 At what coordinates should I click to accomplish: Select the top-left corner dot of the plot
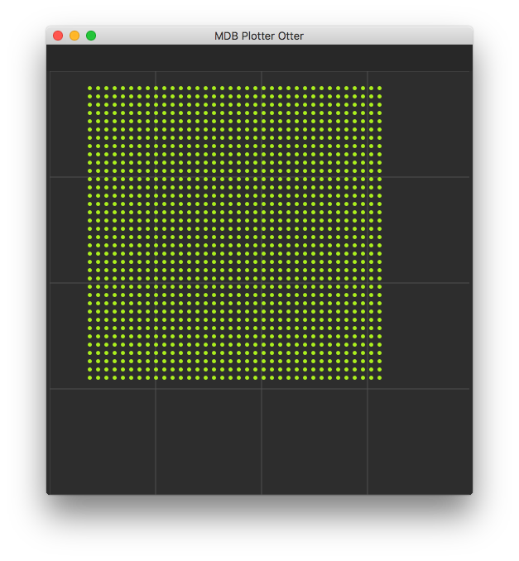(x=89, y=88)
